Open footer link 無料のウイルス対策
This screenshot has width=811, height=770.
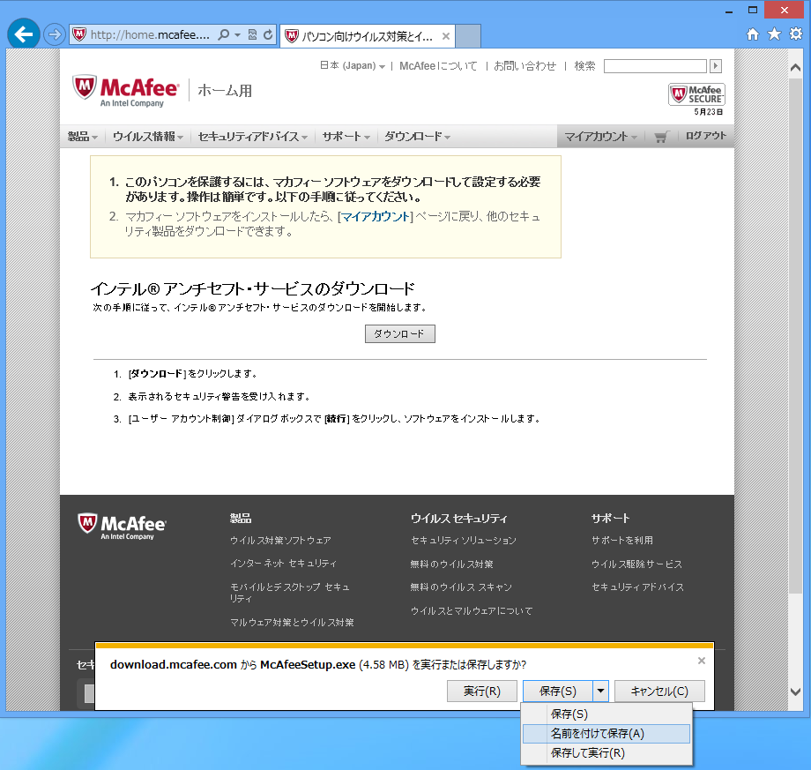[451, 564]
